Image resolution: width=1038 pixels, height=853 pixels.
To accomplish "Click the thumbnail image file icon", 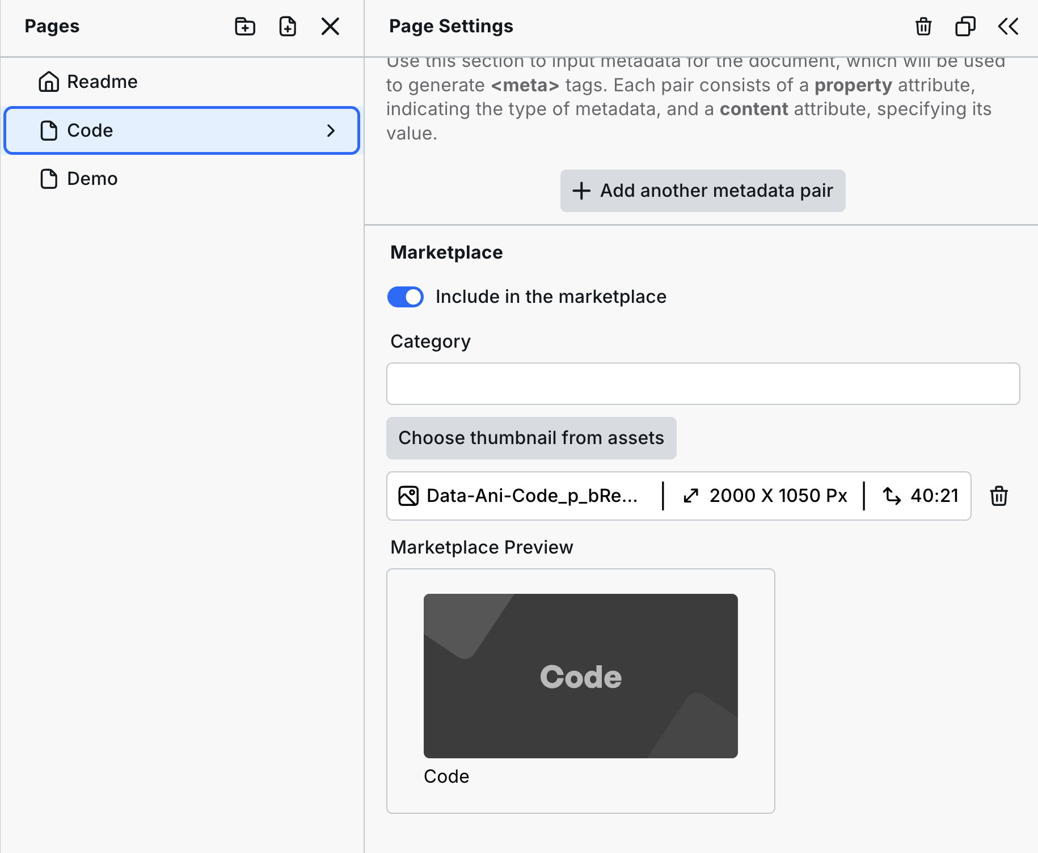I will point(408,496).
